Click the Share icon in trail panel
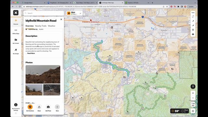 click(39, 107)
